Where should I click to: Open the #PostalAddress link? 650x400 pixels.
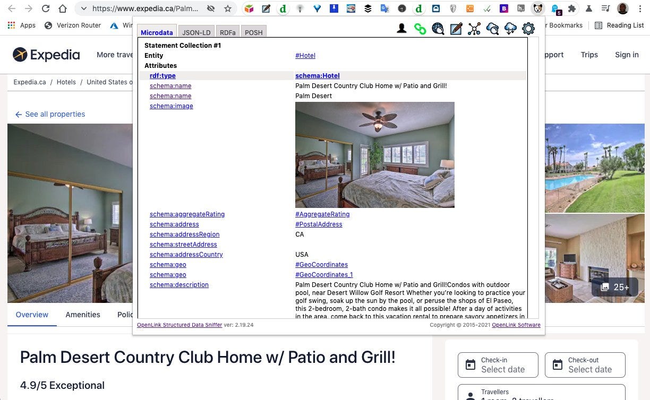pos(319,224)
